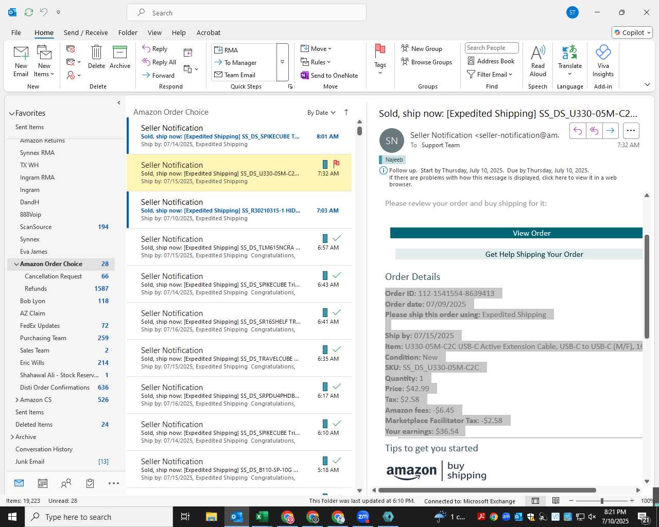Create a New Group
Viewport: 659px width, 527px height.
[422, 48]
